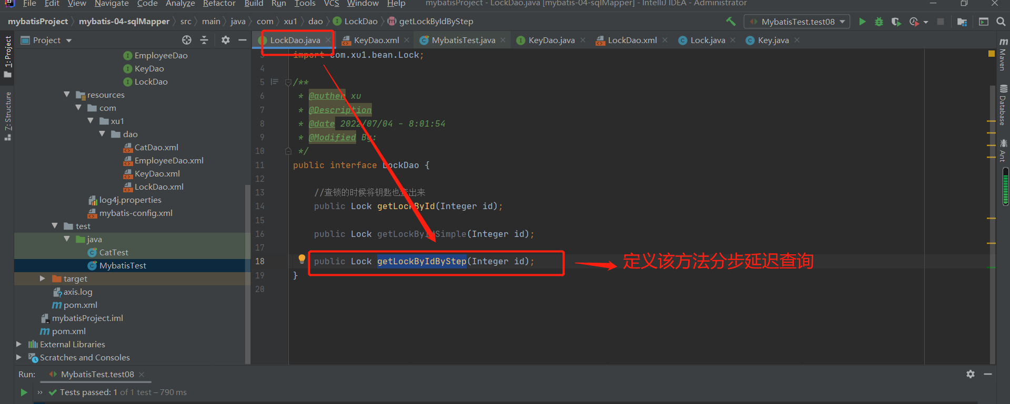
Task: Hide the Project panel with the minus icon
Action: (243, 40)
